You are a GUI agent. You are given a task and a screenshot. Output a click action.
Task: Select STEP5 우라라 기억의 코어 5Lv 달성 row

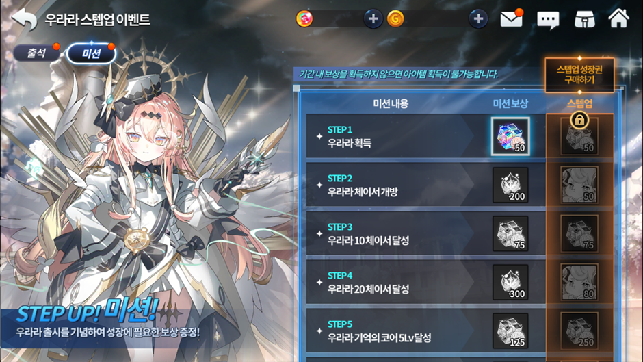(x=425, y=331)
